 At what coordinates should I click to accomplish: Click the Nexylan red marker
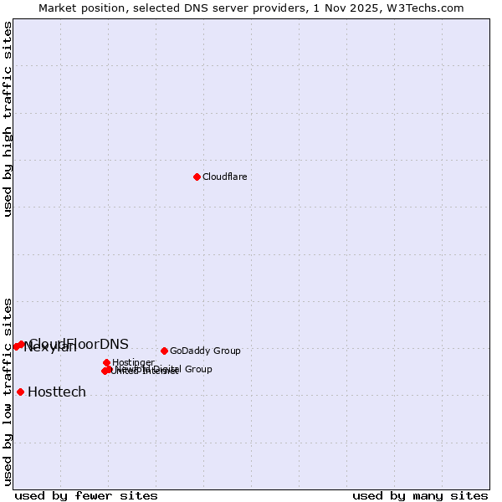pos(16,347)
